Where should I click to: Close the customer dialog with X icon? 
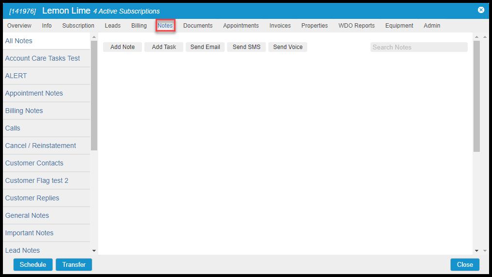481,10
